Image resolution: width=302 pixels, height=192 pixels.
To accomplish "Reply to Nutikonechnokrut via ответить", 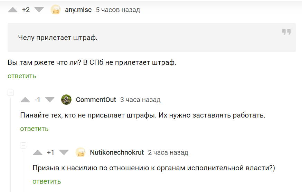I will click(x=47, y=181).
